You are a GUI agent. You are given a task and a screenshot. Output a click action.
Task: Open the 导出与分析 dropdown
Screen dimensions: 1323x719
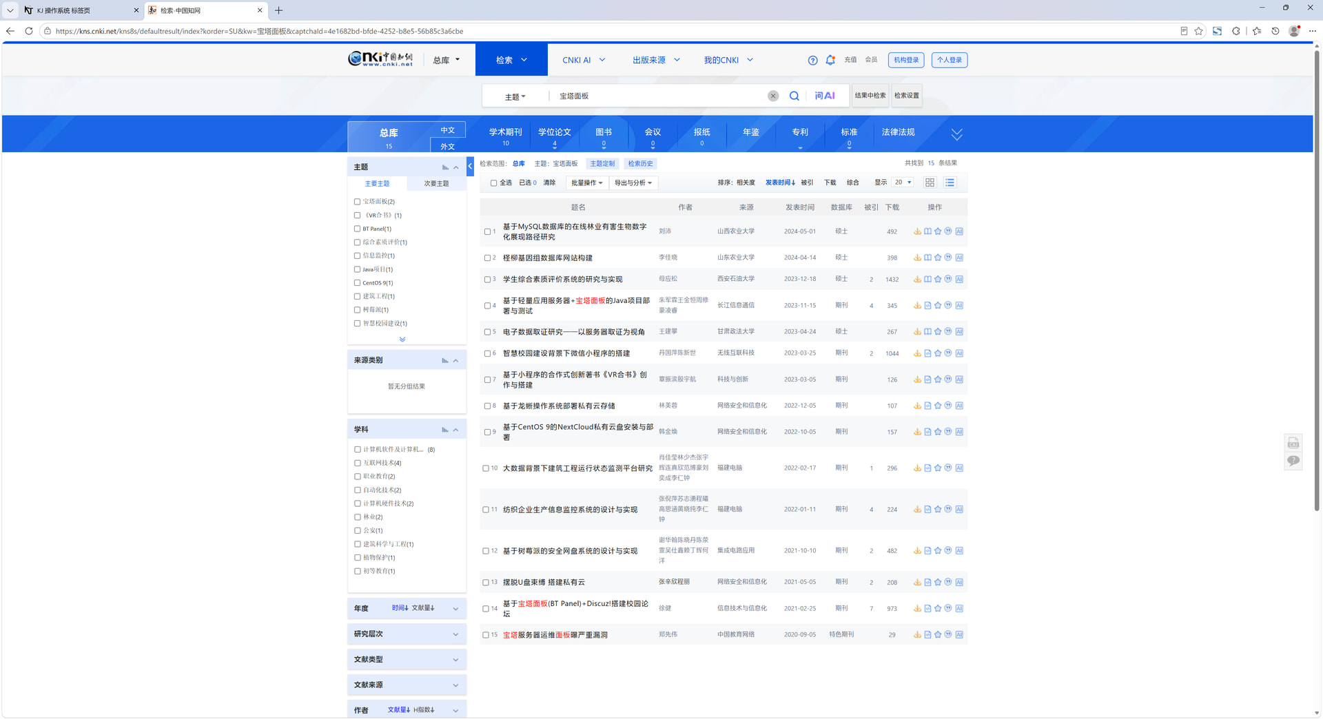(x=633, y=183)
